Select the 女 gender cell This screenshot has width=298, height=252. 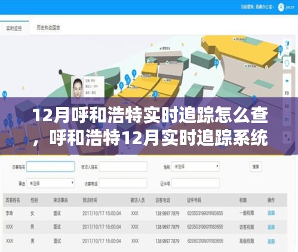pyautogui.click(x=32, y=213)
